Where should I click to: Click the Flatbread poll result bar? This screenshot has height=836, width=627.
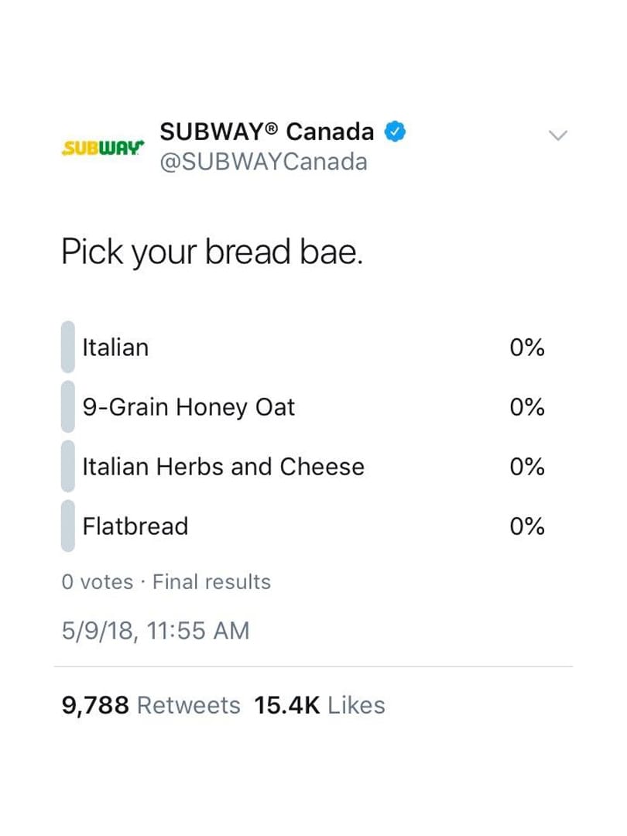click(x=68, y=526)
